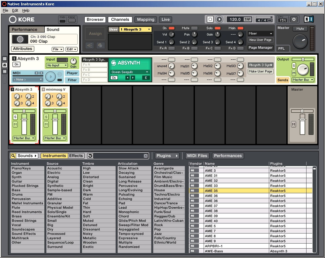325x258 pixels.
Task: Switch to the Browser view
Action: (x=95, y=19)
